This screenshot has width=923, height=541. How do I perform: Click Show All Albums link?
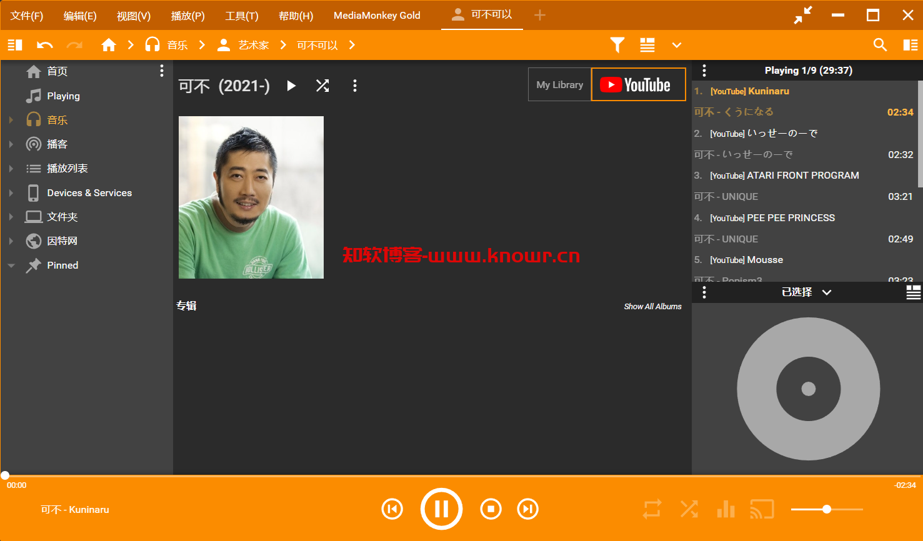click(652, 306)
